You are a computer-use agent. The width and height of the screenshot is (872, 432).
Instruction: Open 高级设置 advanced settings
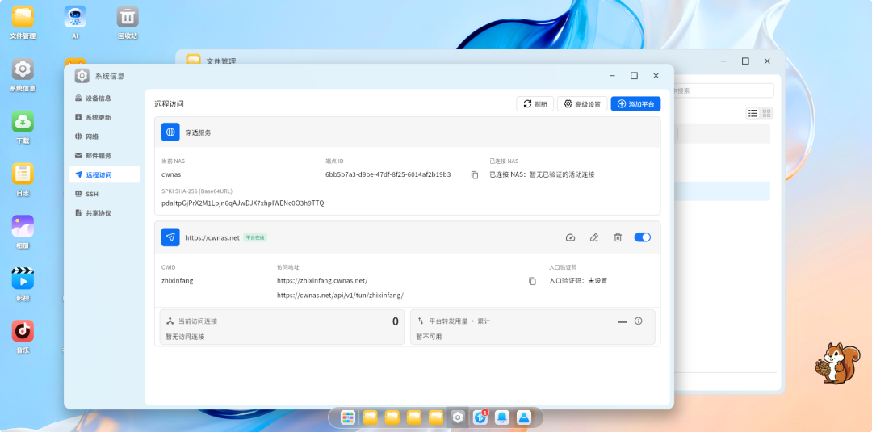[x=582, y=104]
